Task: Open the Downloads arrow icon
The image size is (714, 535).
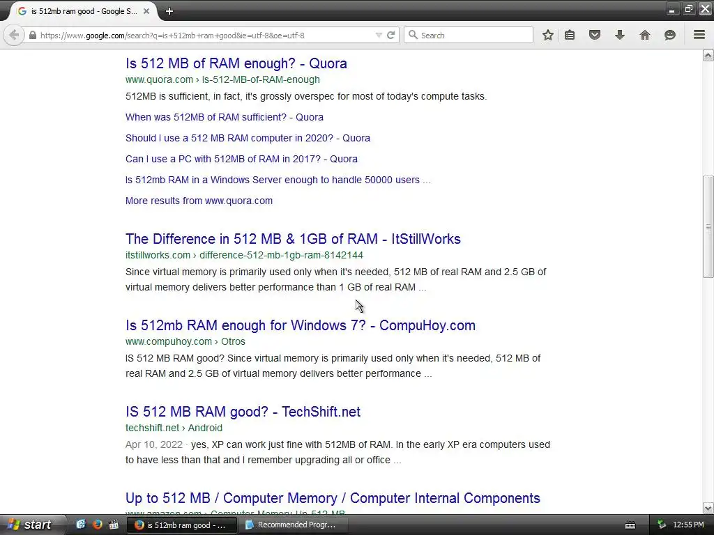Action: coord(620,35)
